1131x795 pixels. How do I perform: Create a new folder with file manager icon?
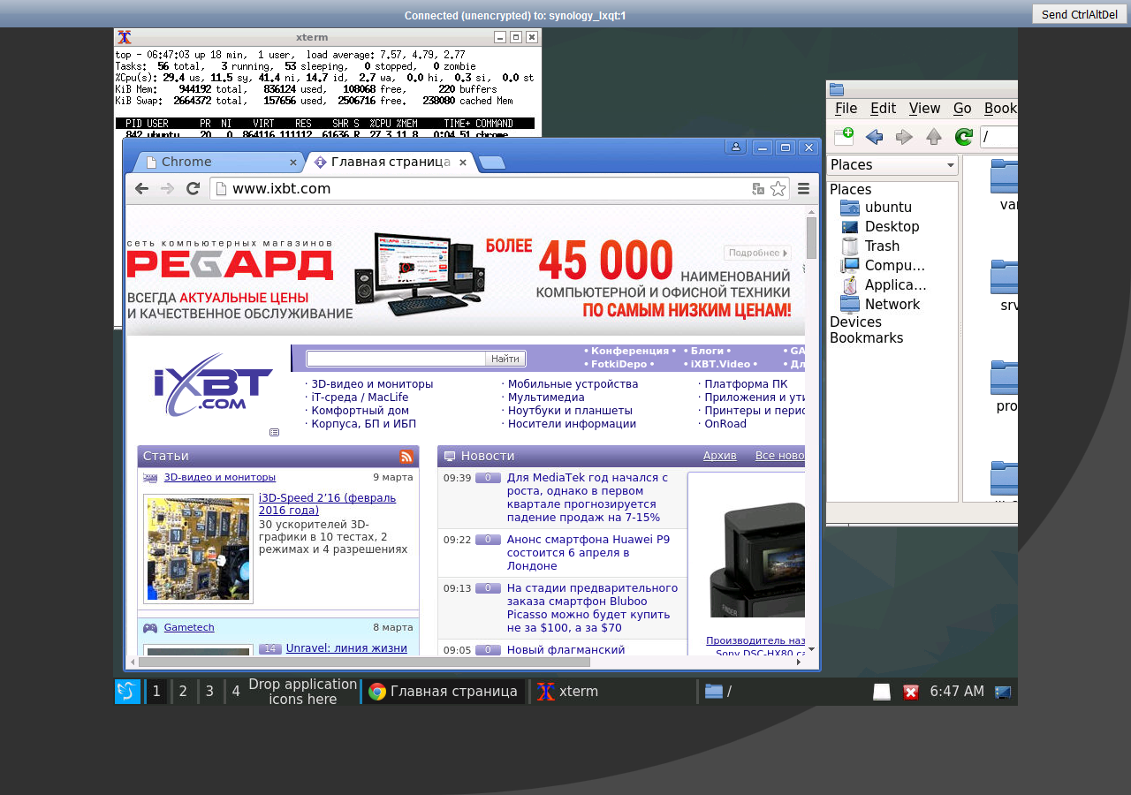[844, 137]
